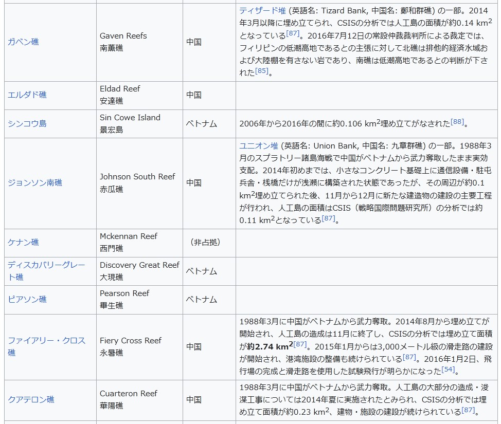Open the ピアソン礁 article
The height and width of the screenshot is (424, 501).
pyautogui.click(x=27, y=300)
